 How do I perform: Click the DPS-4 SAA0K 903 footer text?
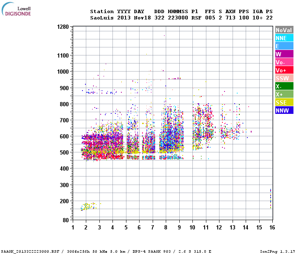[x=151, y=251]
